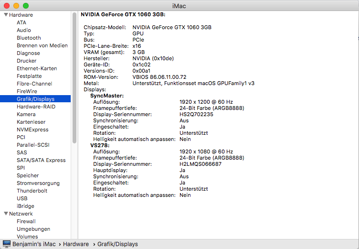This screenshot has width=359, height=249.
Task: Open Stromversorgung in sidebar
Action: (x=38, y=183)
